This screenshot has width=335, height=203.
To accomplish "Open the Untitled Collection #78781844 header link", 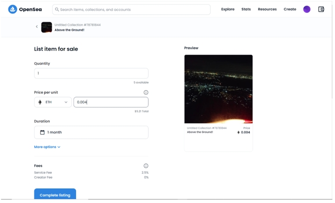I will tap(77, 25).
